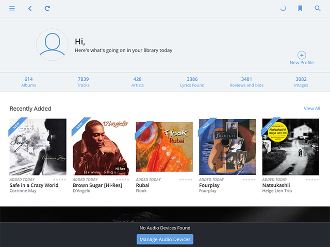Viewport: 330px width, 247px height.
Task: Open bookmarks with the bookmark icon
Action: 300,8
